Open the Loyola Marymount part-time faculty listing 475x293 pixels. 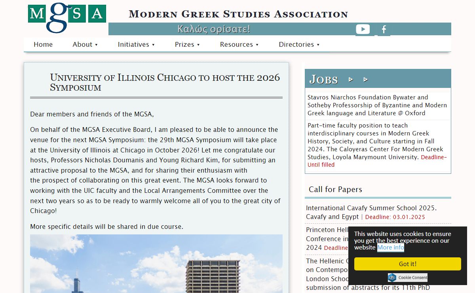pyautogui.click(x=378, y=145)
